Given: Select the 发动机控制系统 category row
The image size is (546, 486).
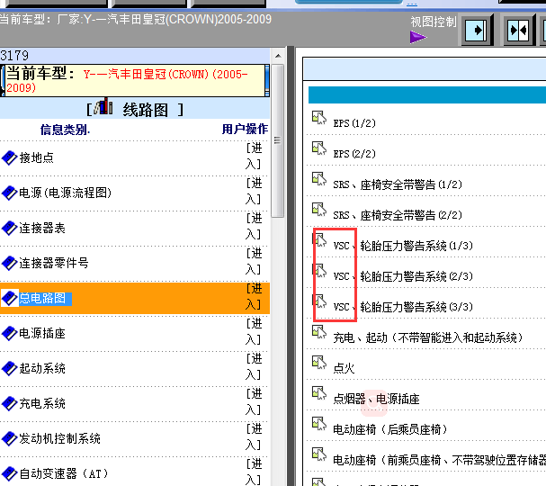Looking at the screenshot, I should click(135, 438).
